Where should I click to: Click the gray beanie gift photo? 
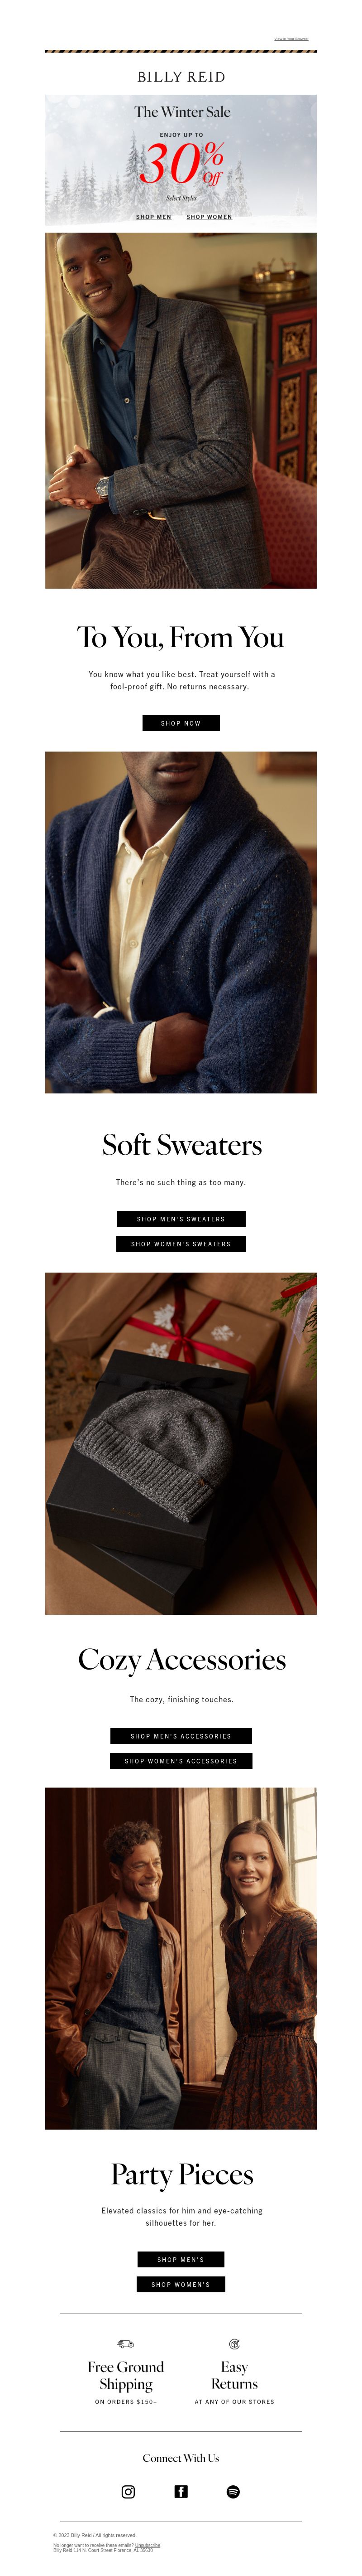(x=181, y=1443)
